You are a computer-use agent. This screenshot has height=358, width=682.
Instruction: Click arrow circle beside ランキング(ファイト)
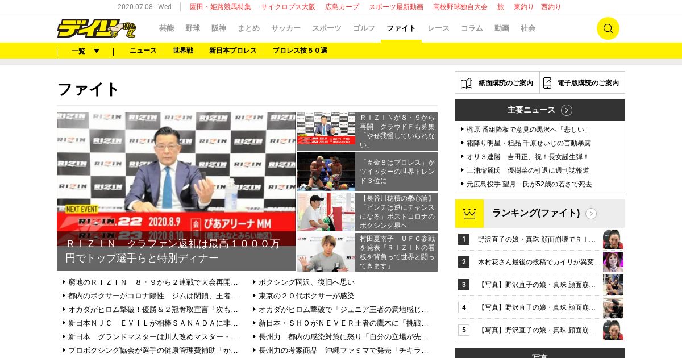pos(591,214)
